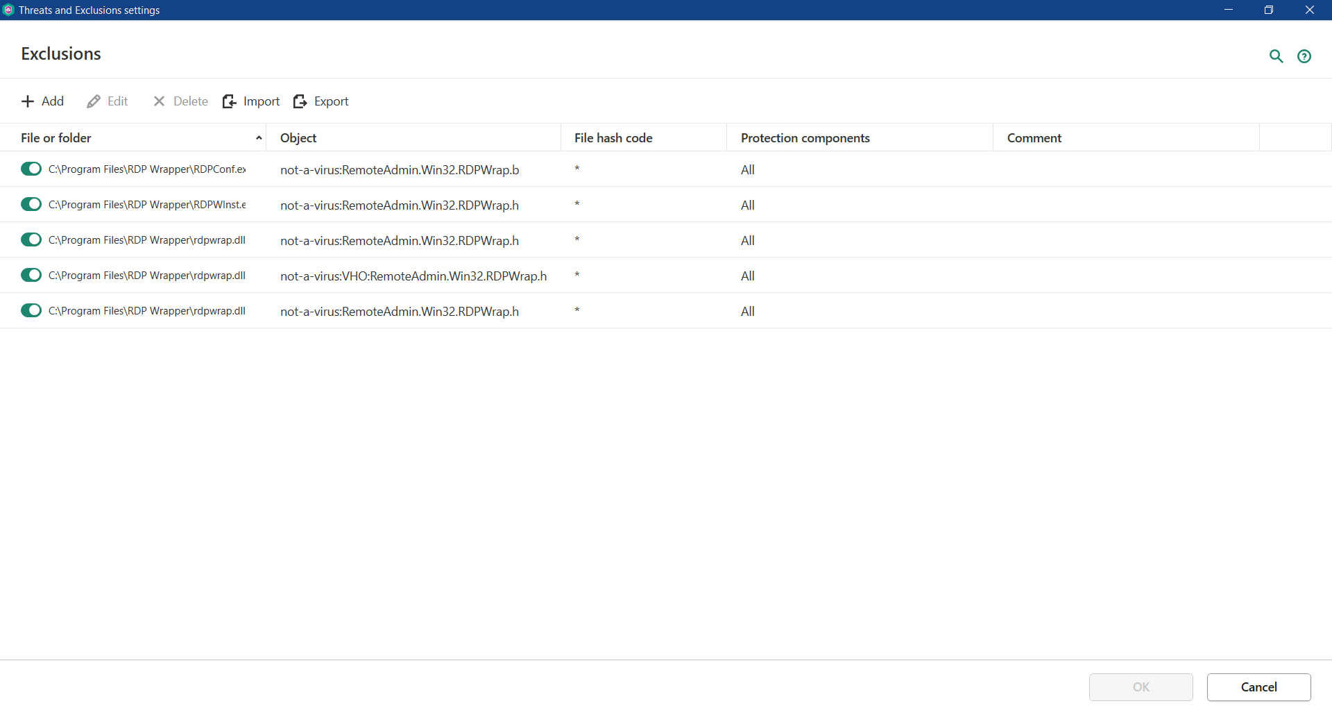This screenshot has width=1332, height=715.
Task: Click the Edit pencil button
Action: pos(108,101)
